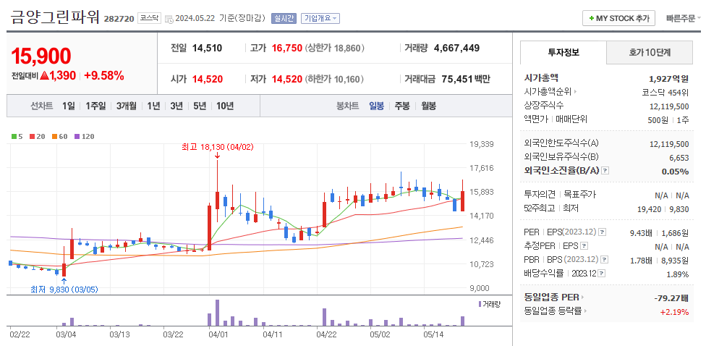This screenshot has height=346, width=706.
Task: Click the 코스닥 market badge
Action: [149, 19]
